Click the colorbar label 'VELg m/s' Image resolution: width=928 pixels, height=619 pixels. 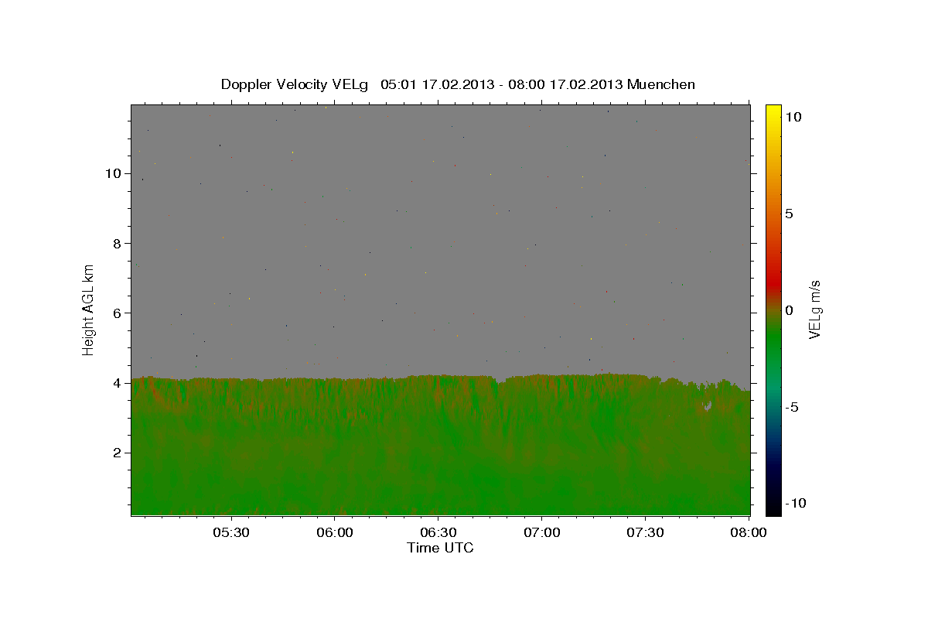coord(814,309)
